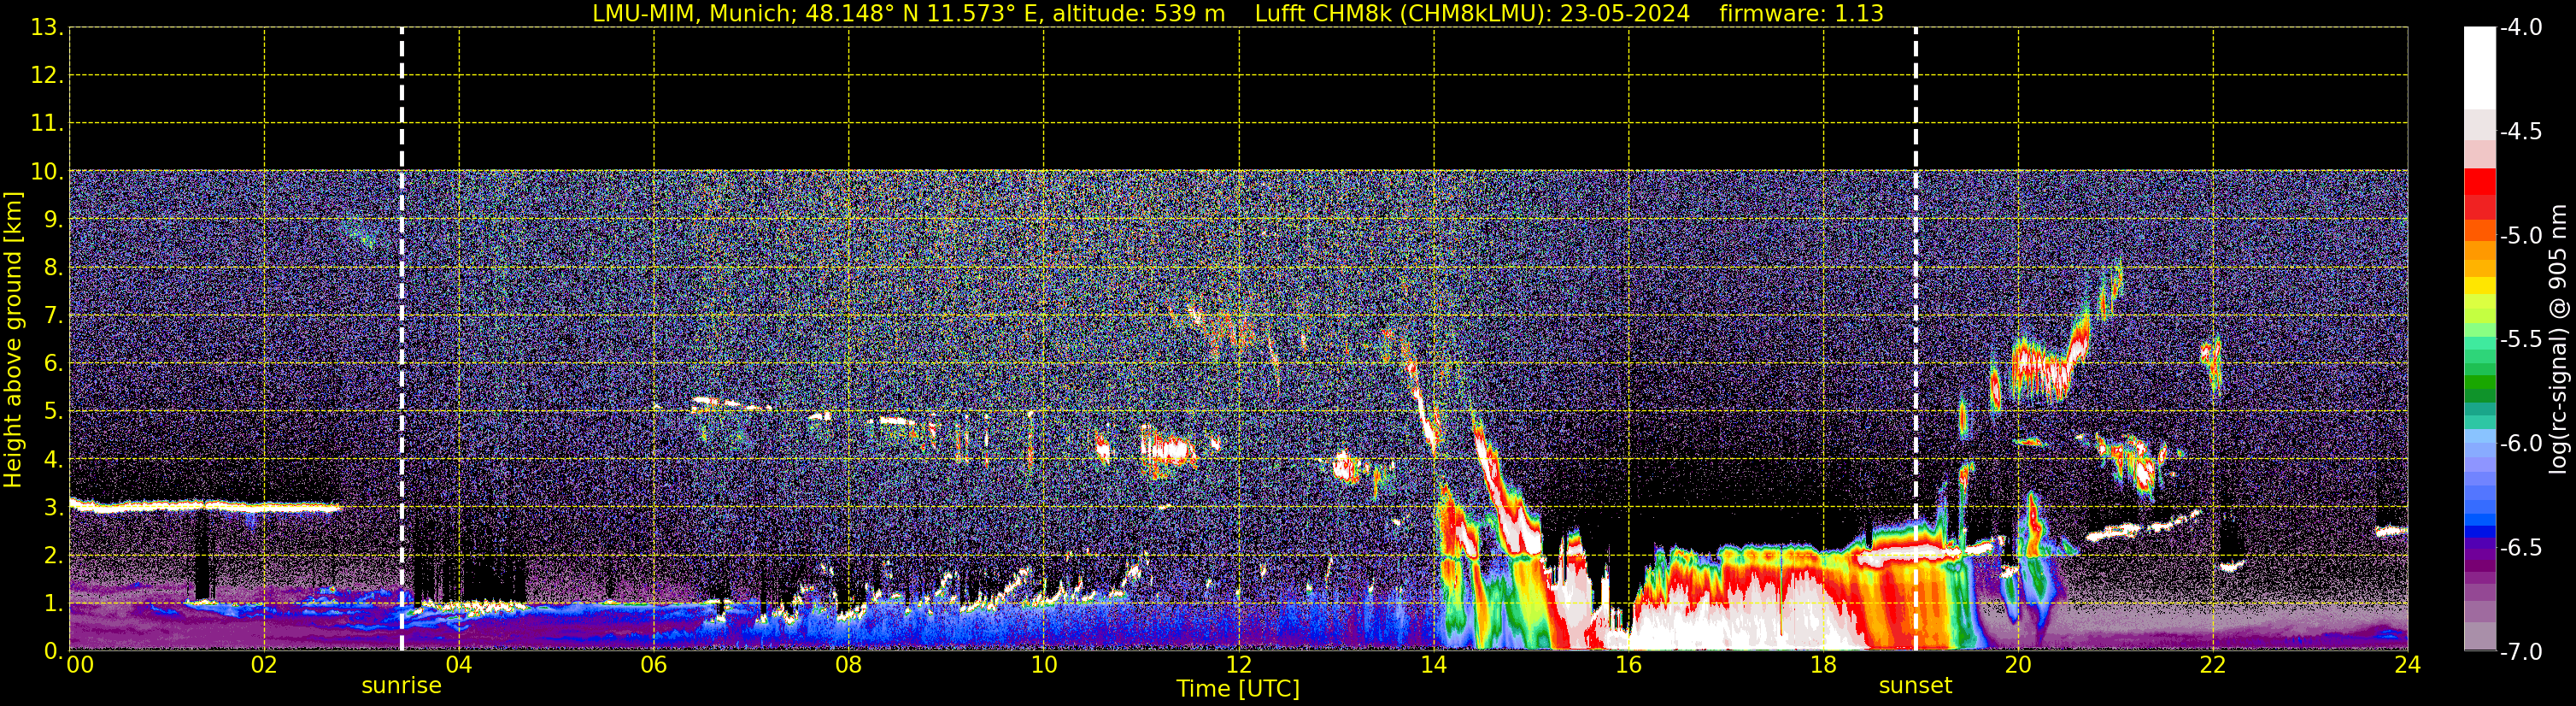Click the "Time [UTC]" axis title

(1238, 689)
